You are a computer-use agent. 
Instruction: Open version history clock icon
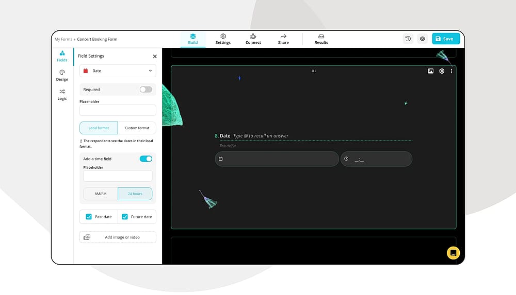(x=408, y=39)
